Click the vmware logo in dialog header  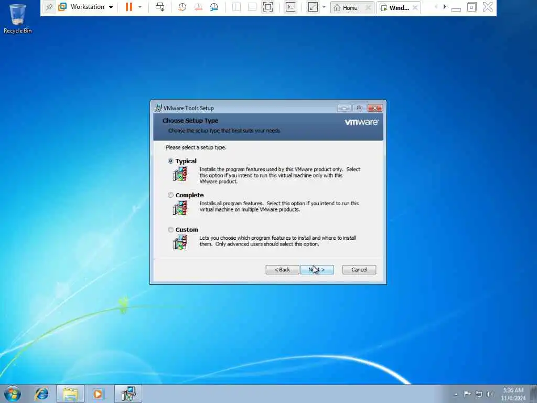(x=362, y=122)
